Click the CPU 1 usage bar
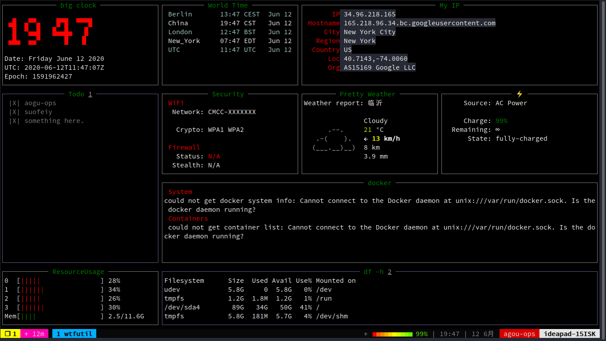This screenshot has width=606, height=341. [x=60, y=289]
